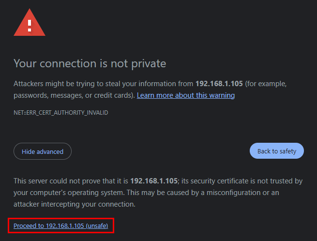The height and width of the screenshot is (241, 317).
Task: Click the exclamation mark inside the triangle
Action: tap(30, 25)
